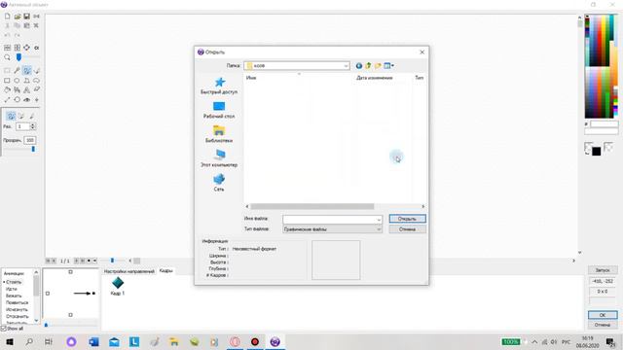Image resolution: width=623 pixels, height=350 pixels.
Task: Click the Back navigation icon in Open dialog
Action: coord(359,65)
